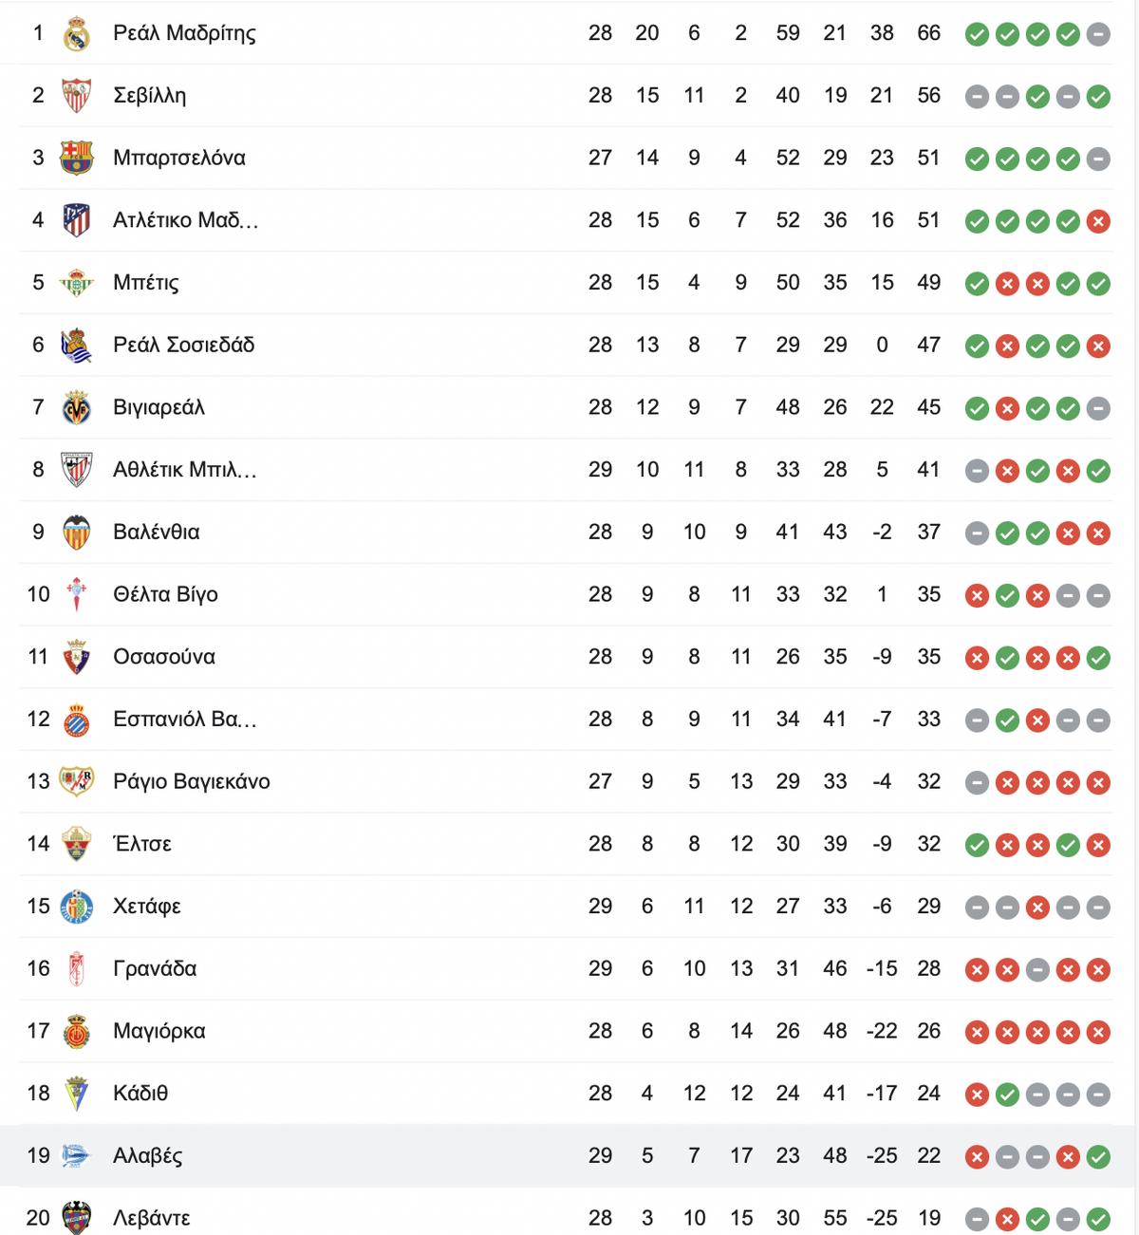This screenshot has height=1235, width=1139.
Task: Click the Villarreal yellow crest
Action: point(76,407)
